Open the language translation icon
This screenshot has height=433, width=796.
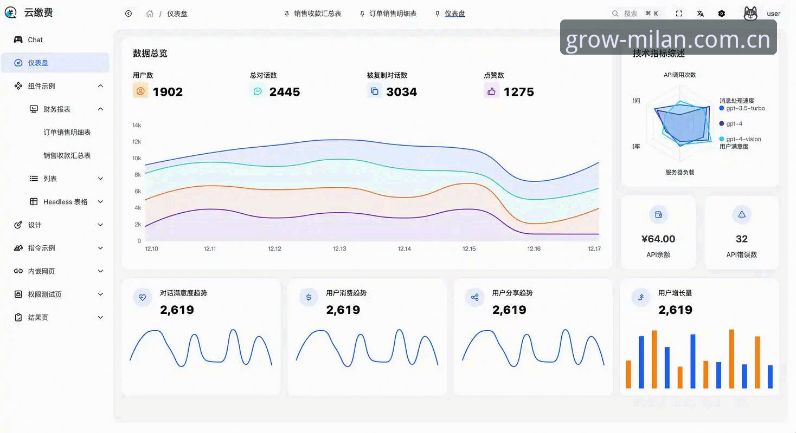pos(700,14)
